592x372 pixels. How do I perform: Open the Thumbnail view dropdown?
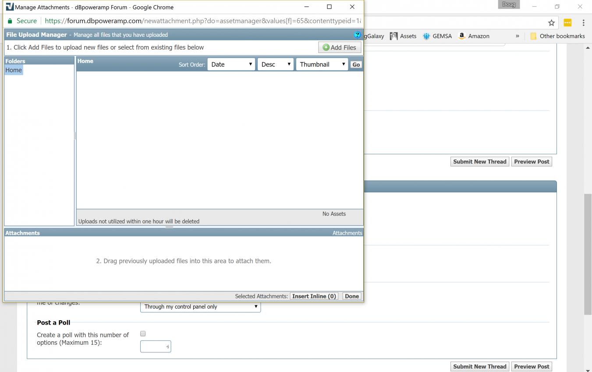tap(322, 64)
